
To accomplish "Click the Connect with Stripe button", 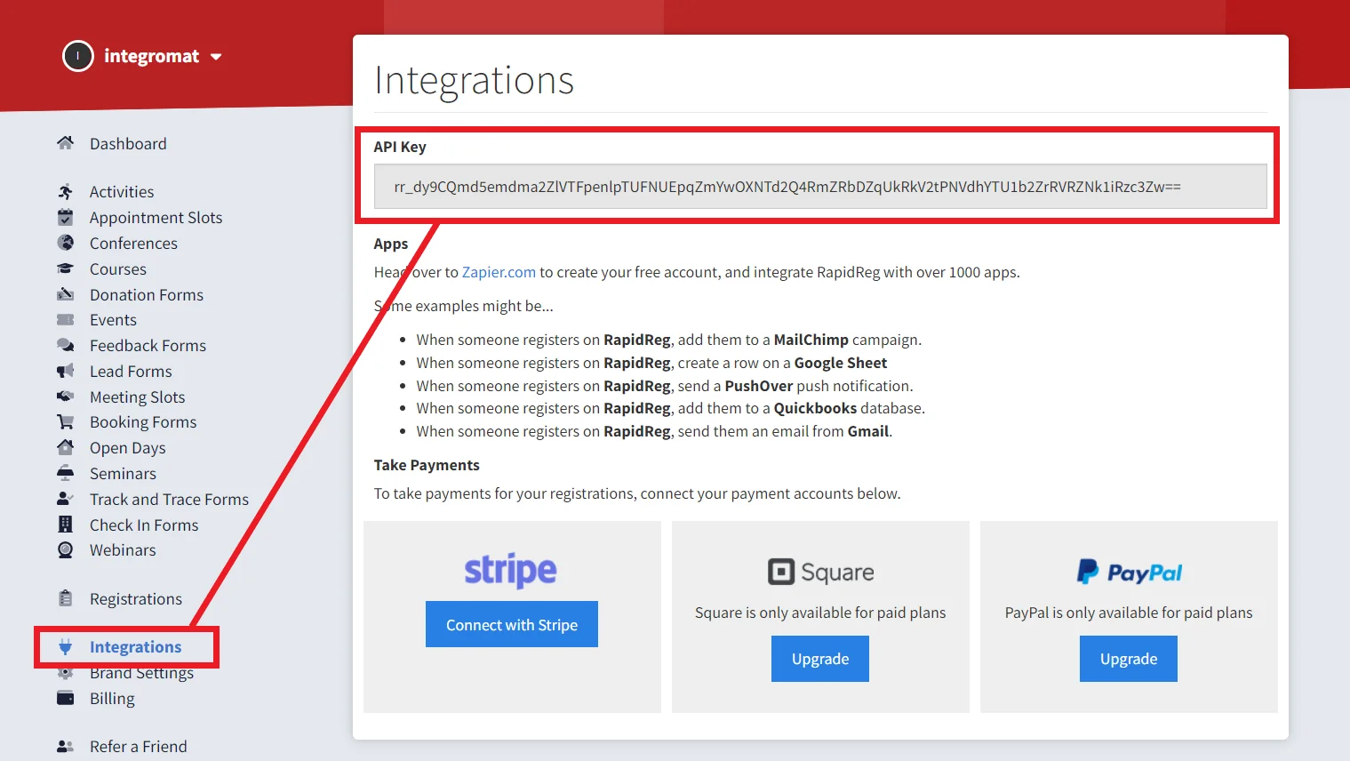I will pos(512,624).
